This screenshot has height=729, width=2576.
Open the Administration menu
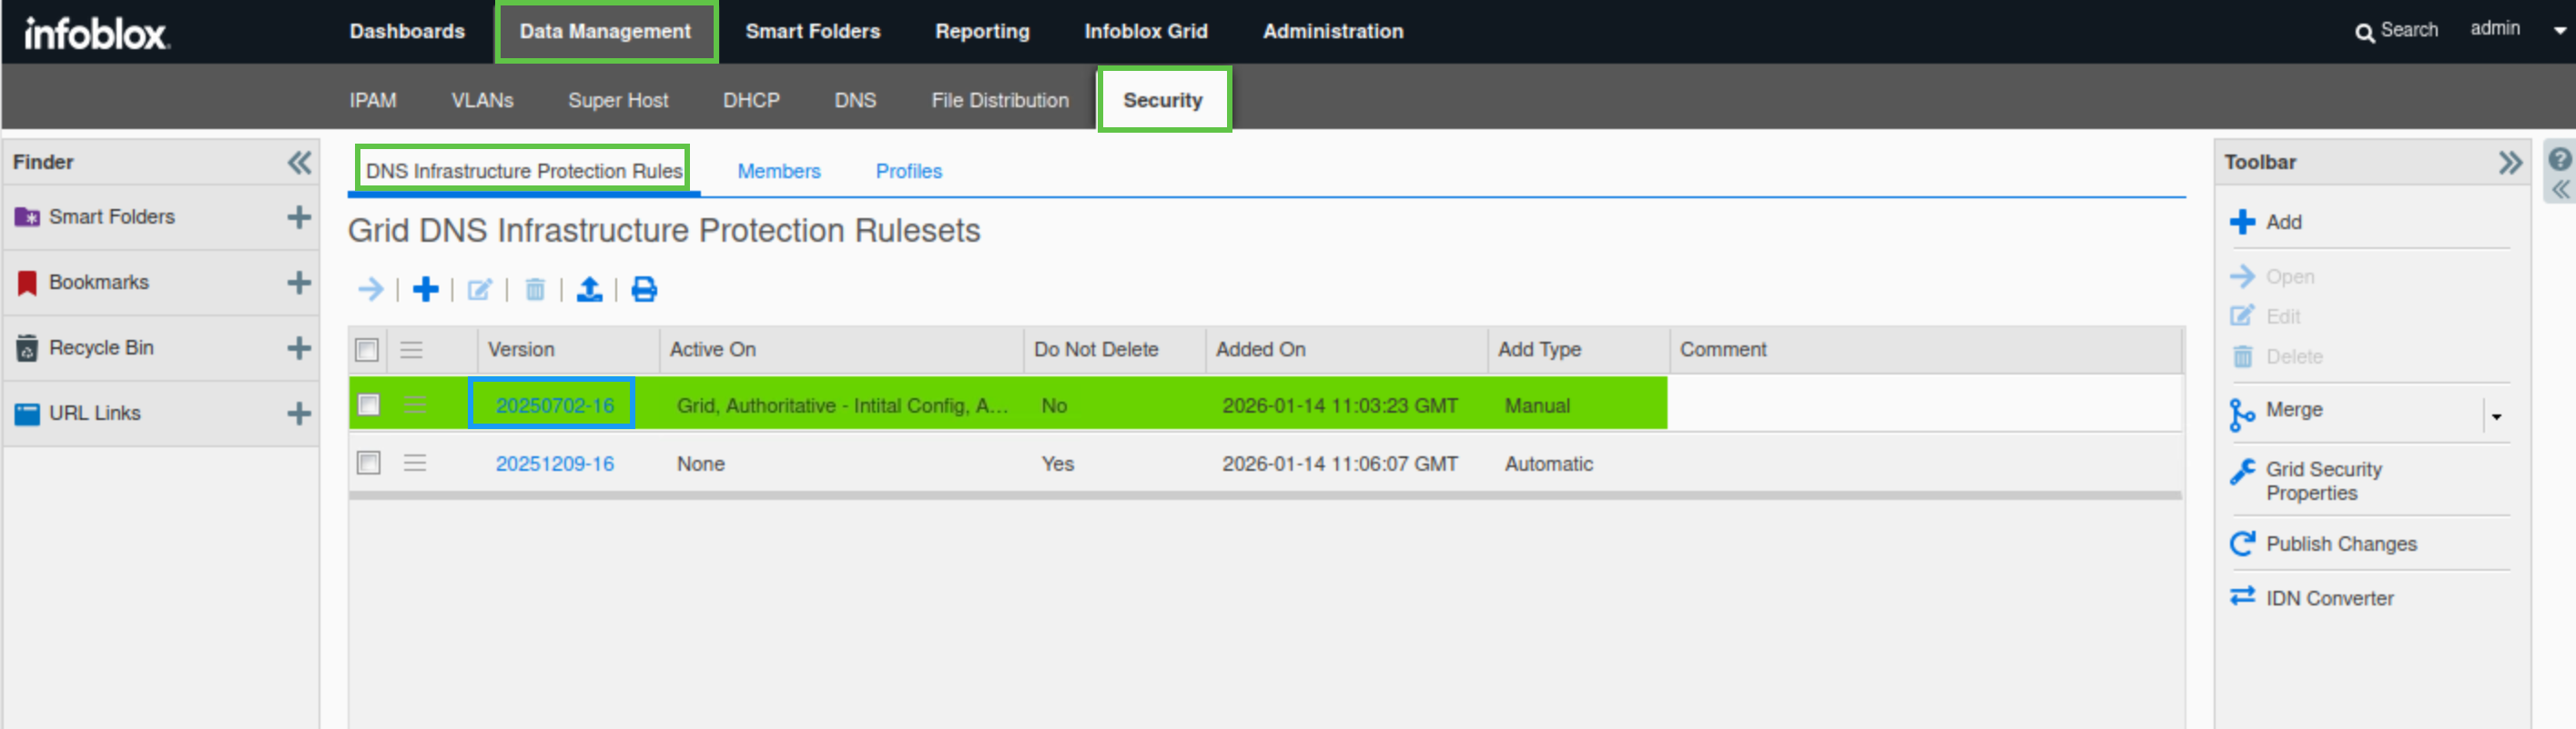click(x=1333, y=31)
